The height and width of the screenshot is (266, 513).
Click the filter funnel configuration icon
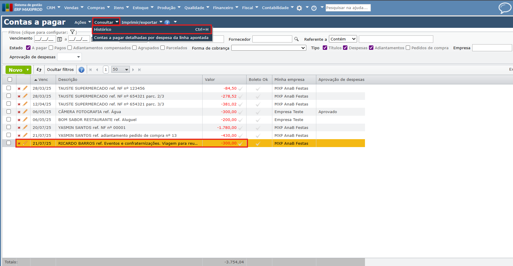(x=72, y=32)
